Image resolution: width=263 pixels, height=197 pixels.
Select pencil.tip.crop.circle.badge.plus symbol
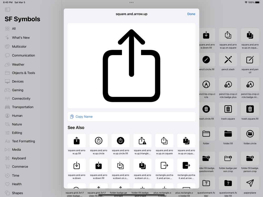[x=228, y=84]
